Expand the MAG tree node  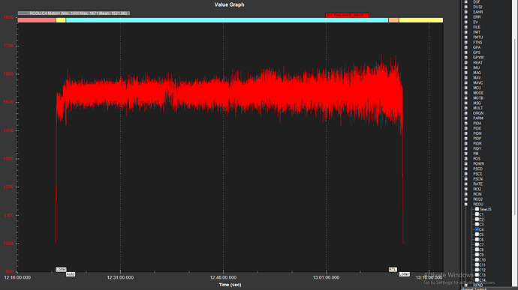(x=465, y=73)
